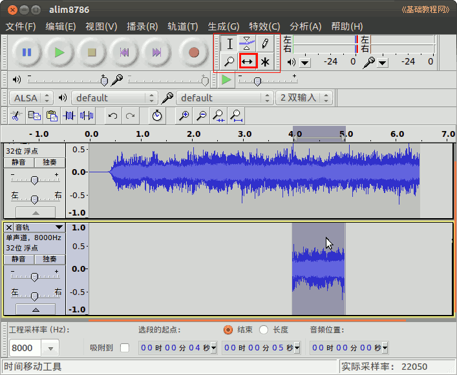Click the Undo arrow icon

pos(112,116)
